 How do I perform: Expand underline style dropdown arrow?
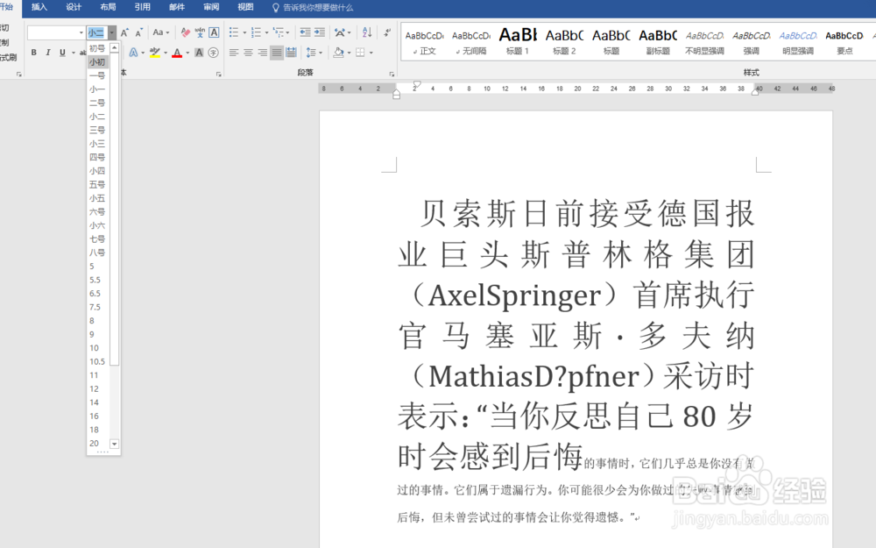point(74,53)
